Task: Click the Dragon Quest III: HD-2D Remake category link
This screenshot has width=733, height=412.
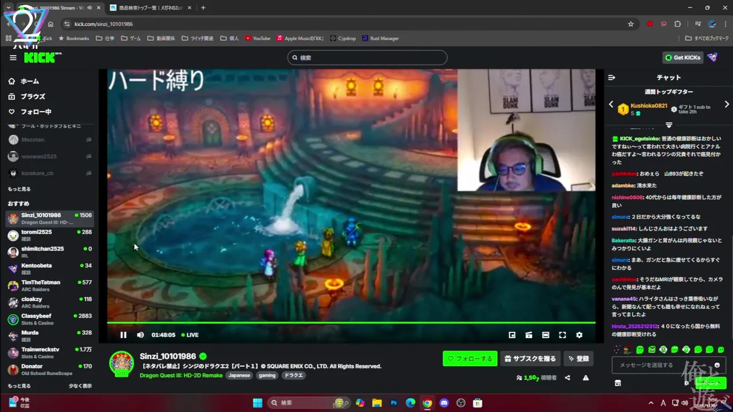Action: 181,375
